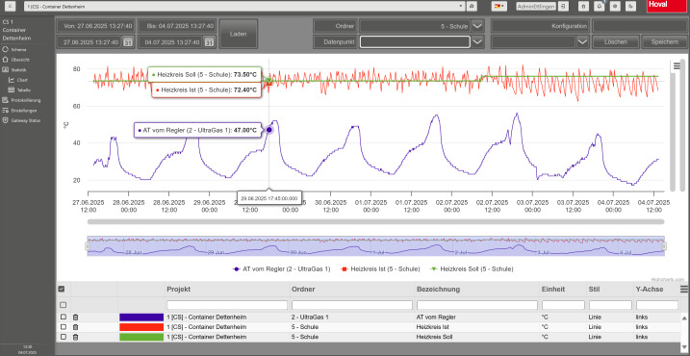The image size is (690, 356).
Task: Expand the Ordner dropdown showing 5 - Schule
Action: 477,26
